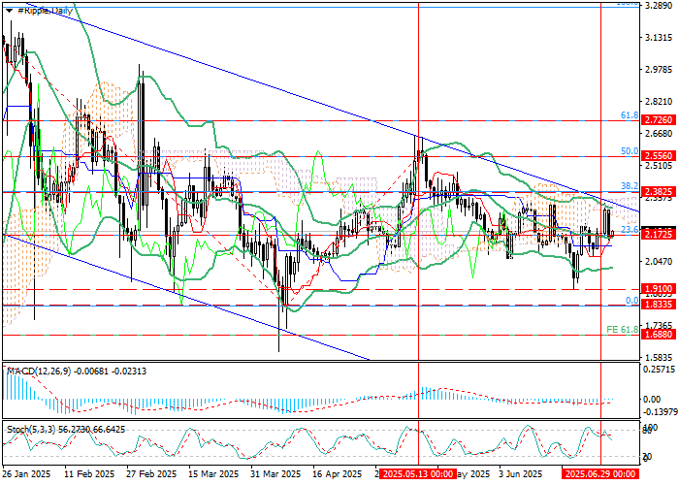Select the 1.9100 red price level tag
This screenshot has width=679, height=485.
click(x=658, y=289)
